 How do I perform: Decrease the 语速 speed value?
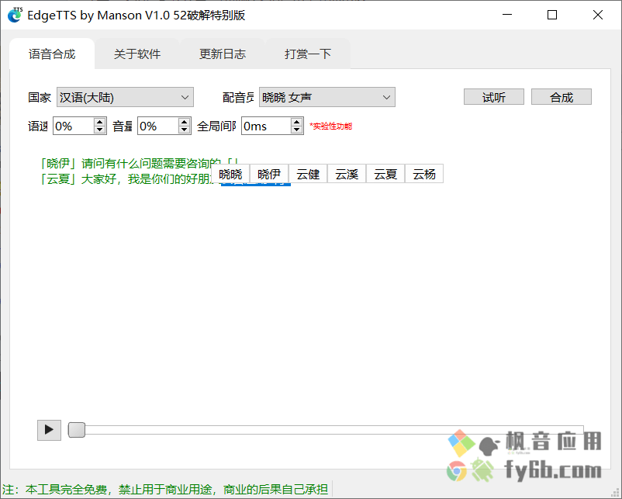[100, 130]
